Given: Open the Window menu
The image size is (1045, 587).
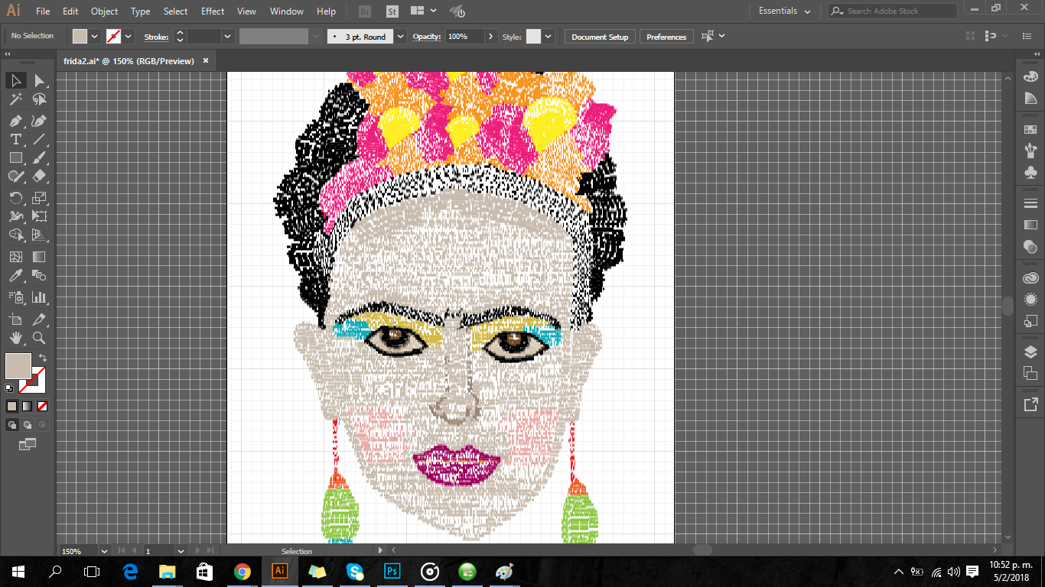Looking at the screenshot, I should point(287,11).
